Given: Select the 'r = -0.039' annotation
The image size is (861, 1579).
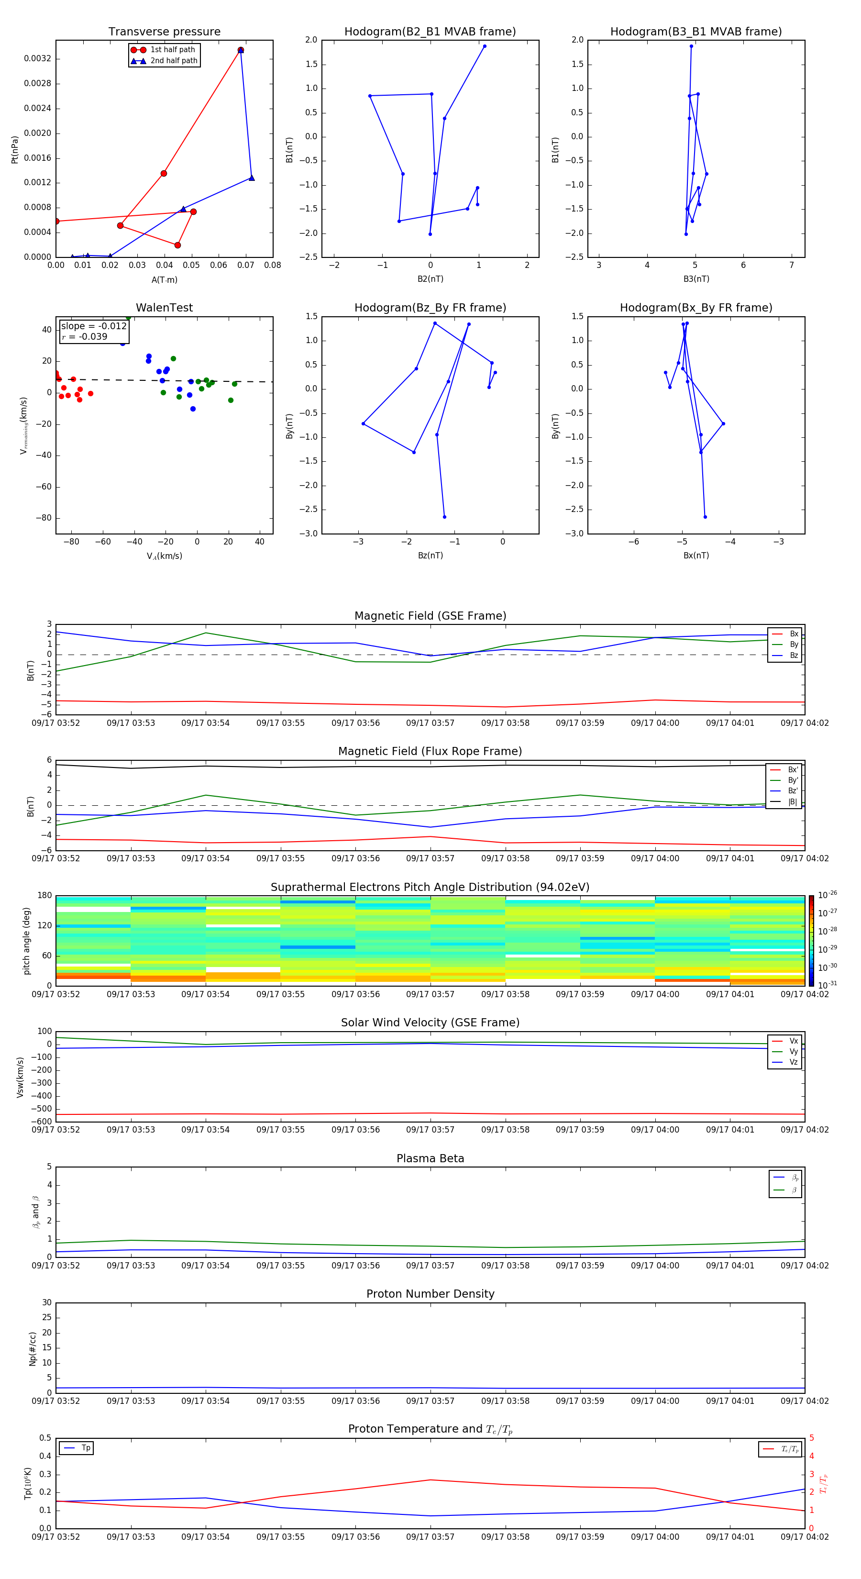Looking at the screenshot, I should coord(85,336).
